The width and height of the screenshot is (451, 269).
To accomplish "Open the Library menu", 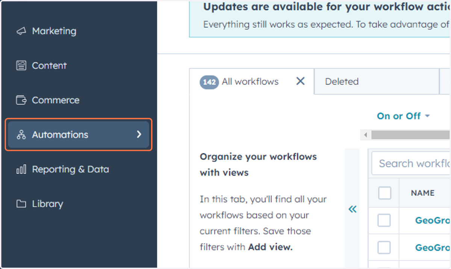I will 47,204.
